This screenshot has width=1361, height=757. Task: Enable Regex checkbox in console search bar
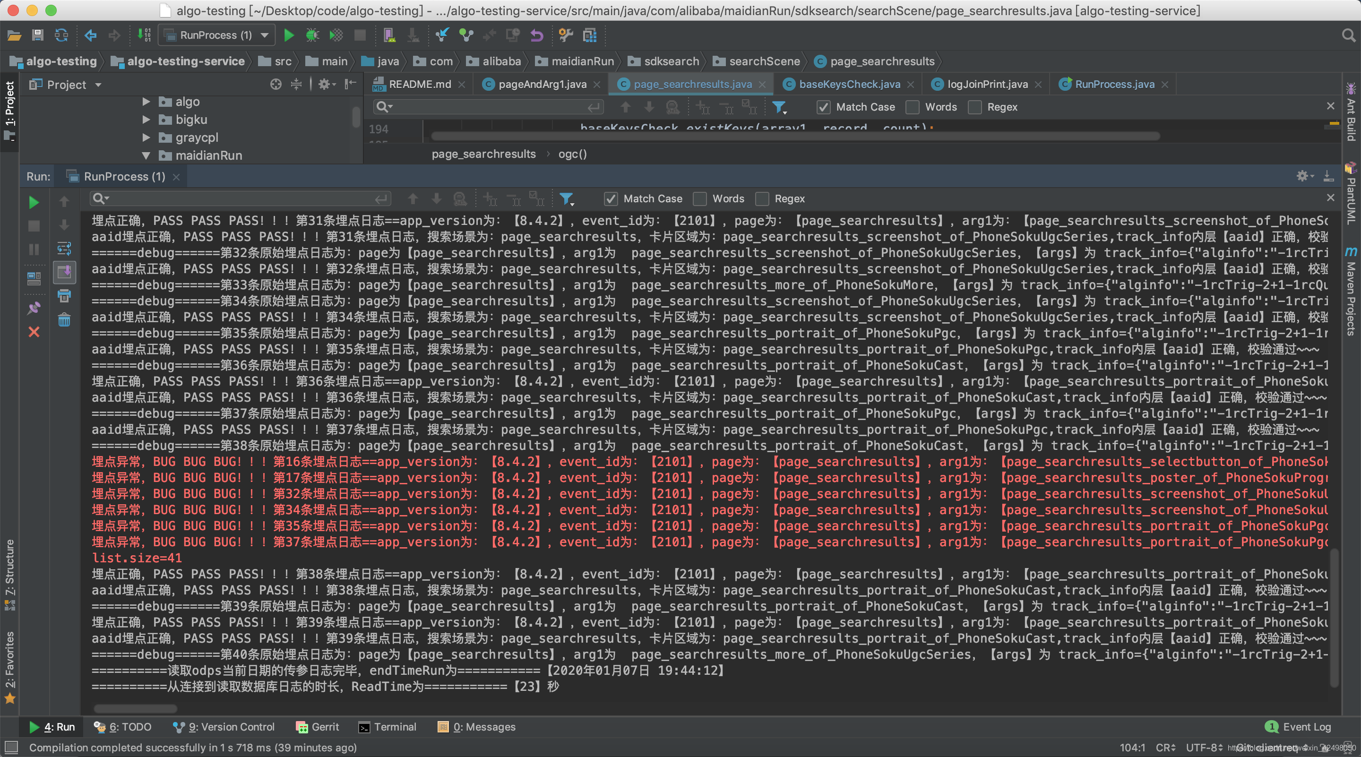pos(762,199)
